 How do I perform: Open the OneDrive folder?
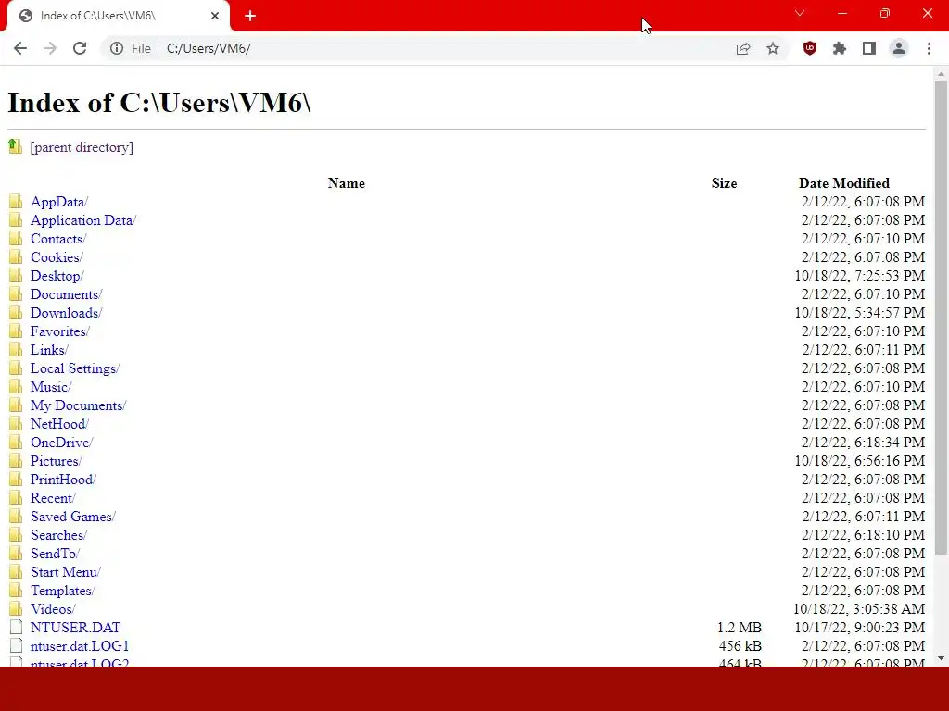(x=62, y=443)
